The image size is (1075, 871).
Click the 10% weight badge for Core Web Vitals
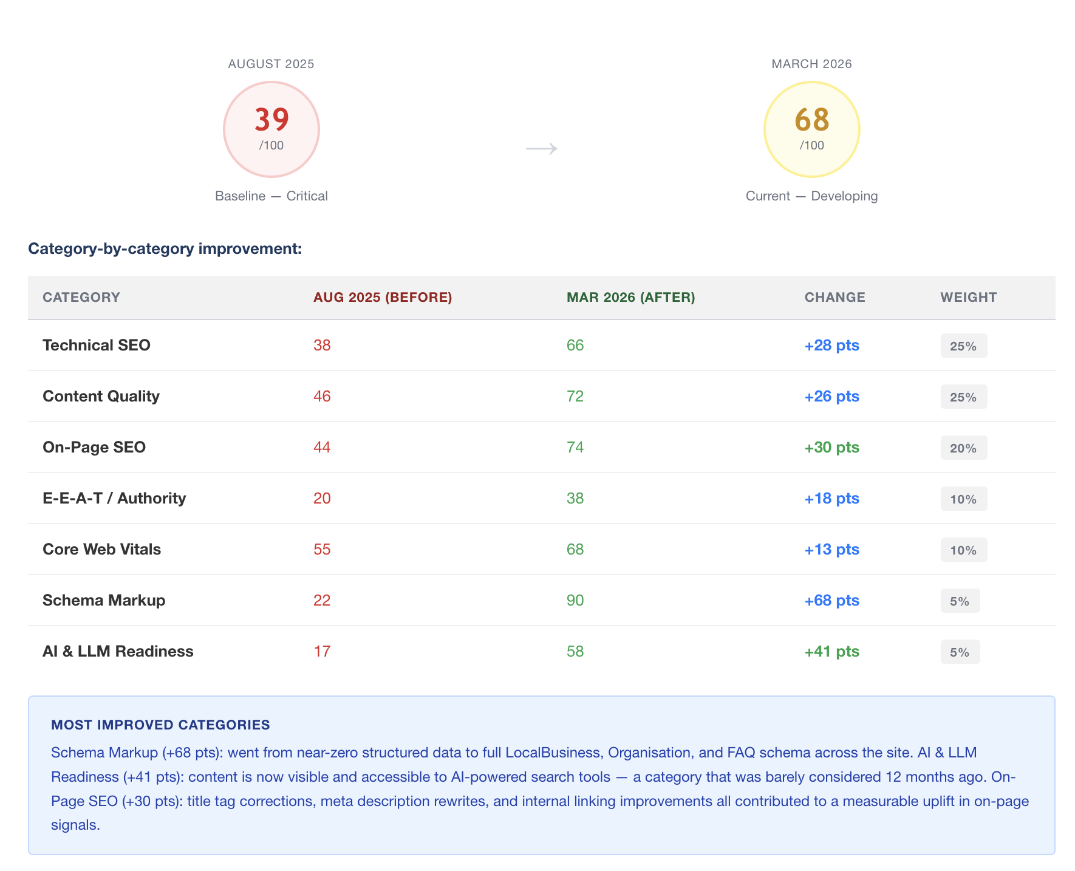pos(963,550)
